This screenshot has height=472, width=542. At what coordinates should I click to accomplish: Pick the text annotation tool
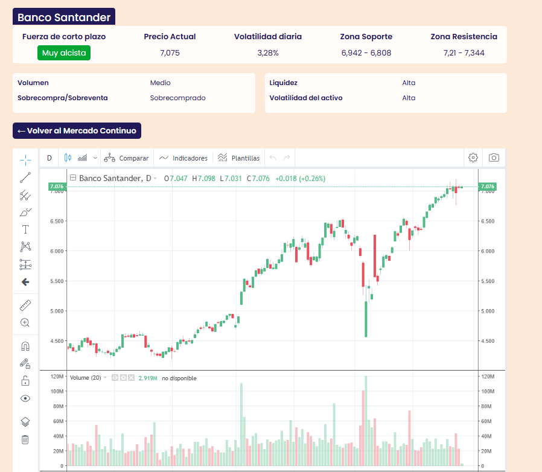pos(25,229)
